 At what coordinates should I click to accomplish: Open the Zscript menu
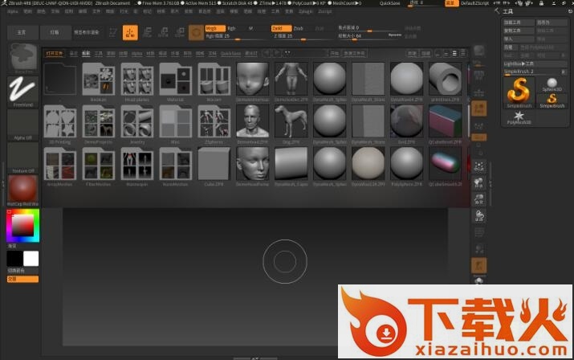click(x=324, y=11)
